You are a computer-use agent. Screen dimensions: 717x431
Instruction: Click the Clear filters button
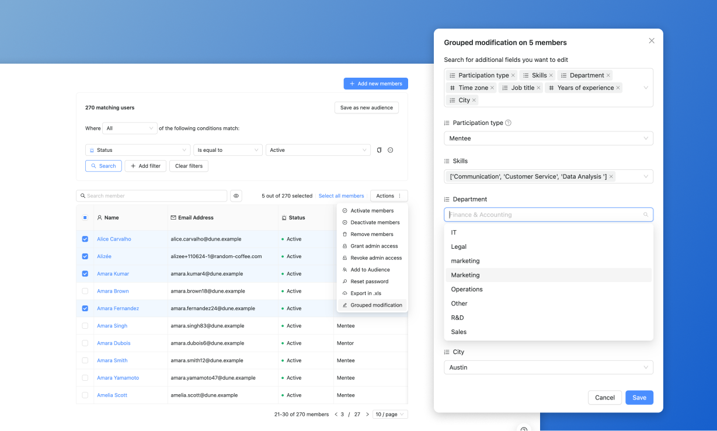(189, 166)
